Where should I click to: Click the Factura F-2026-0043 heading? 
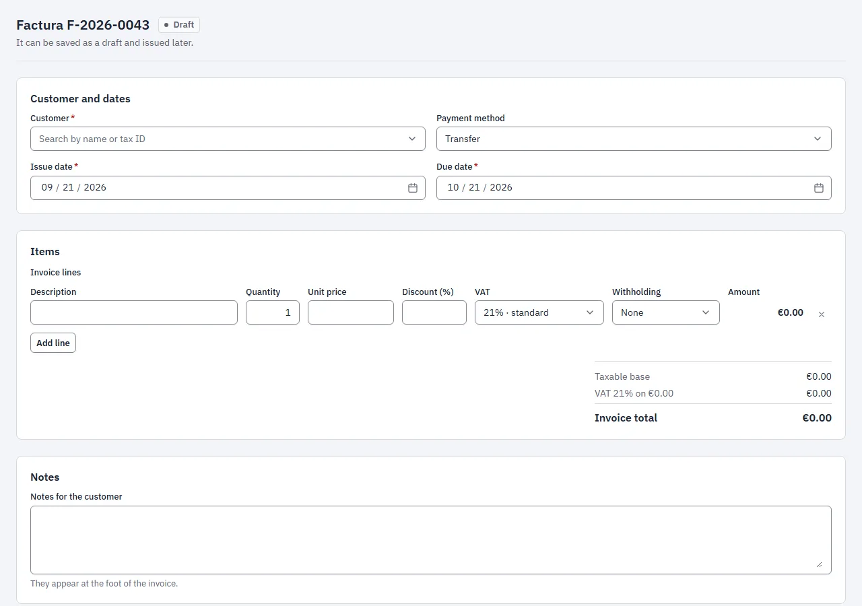pyautogui.click(x=83, y=25)
